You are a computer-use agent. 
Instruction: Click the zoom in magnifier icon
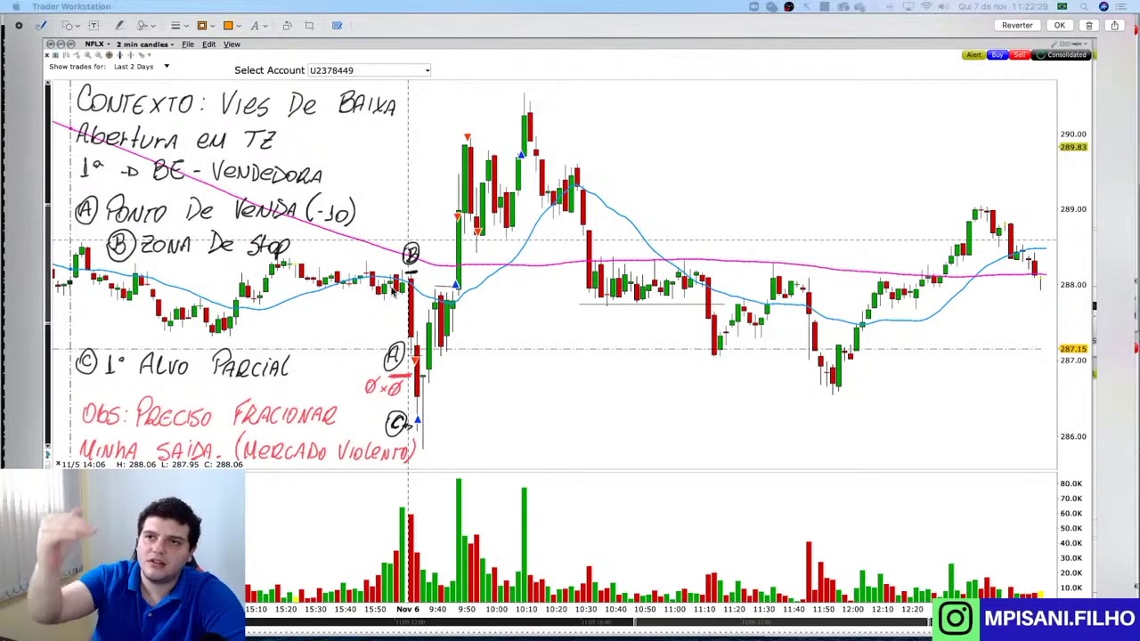coord(87,55)
